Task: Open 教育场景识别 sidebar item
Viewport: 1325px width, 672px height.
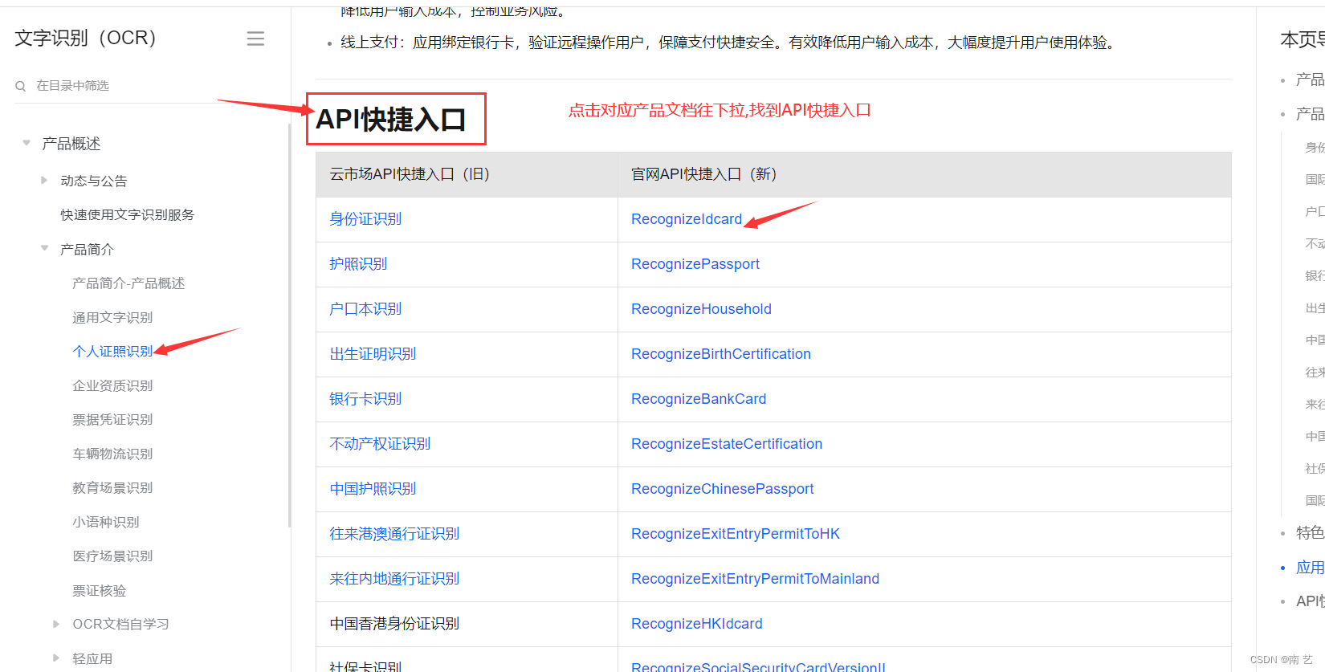Action: click(x=112, y=487)
